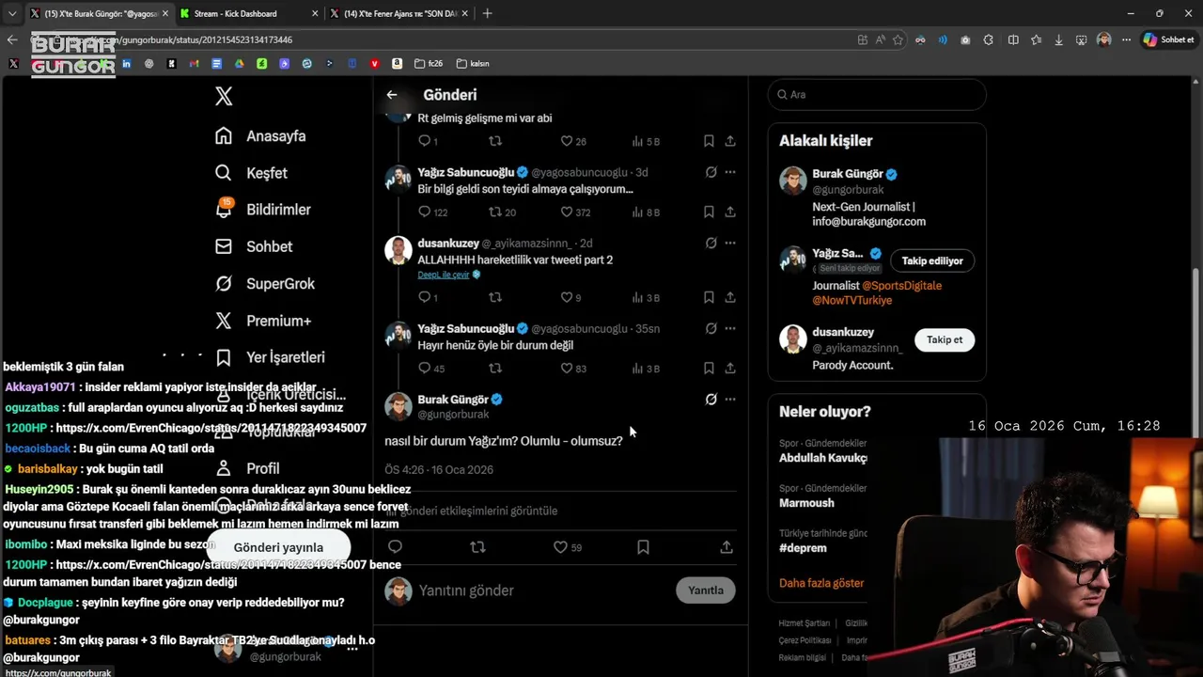
Task: Open Gmail bookmark in favorites bar
Action: point(194,64)
